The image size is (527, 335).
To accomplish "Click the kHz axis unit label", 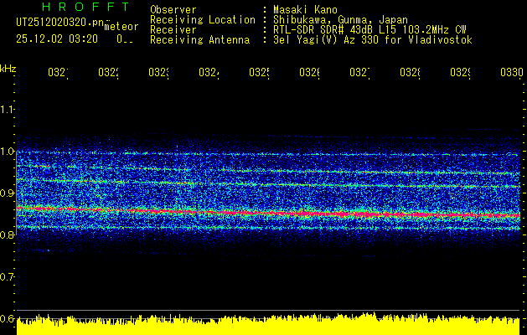I will [8, 67].
